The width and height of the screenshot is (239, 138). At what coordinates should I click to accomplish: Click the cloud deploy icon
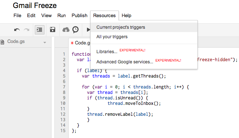(66, 30)
